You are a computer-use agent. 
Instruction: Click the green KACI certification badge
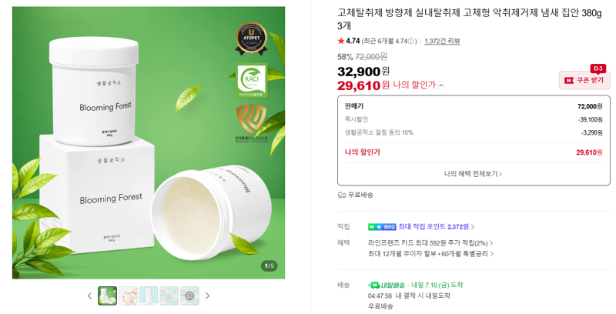(252, 80)
